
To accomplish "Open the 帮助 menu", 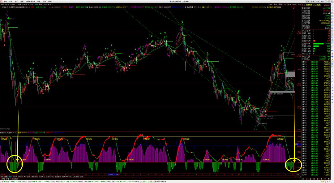I will click(50, 1).
